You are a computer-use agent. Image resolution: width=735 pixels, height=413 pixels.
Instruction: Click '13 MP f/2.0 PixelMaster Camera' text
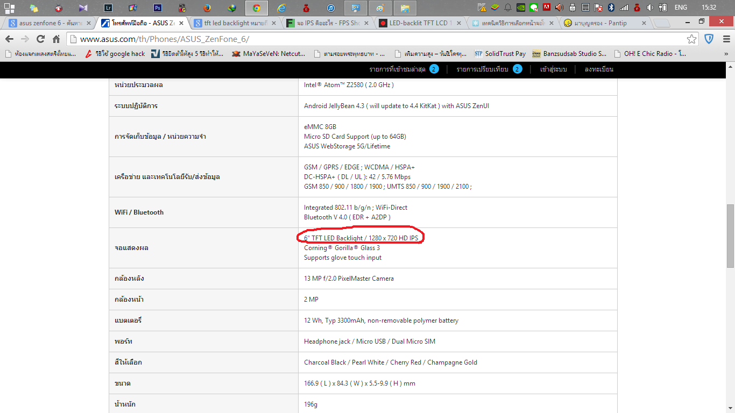349,279
